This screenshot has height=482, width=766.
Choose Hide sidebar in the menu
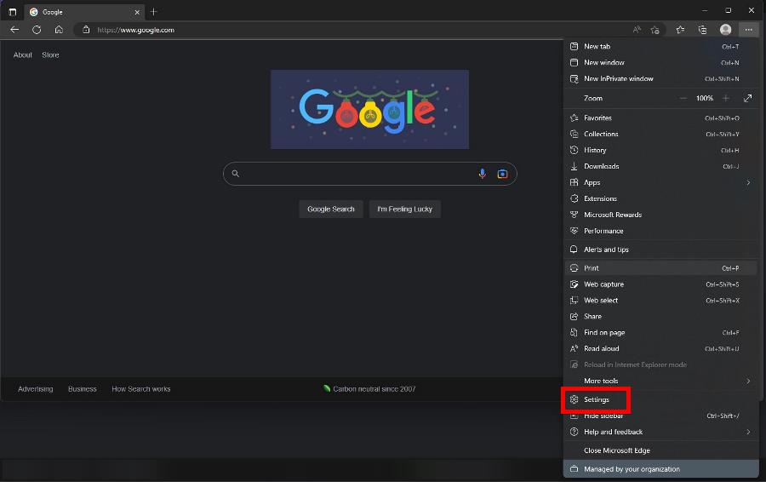tap(661, 416)
